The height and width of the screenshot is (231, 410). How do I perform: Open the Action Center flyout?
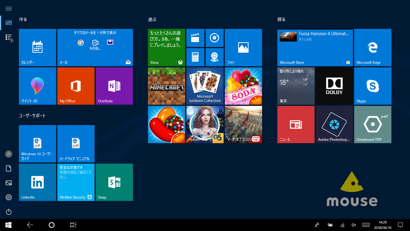(400, 225)
